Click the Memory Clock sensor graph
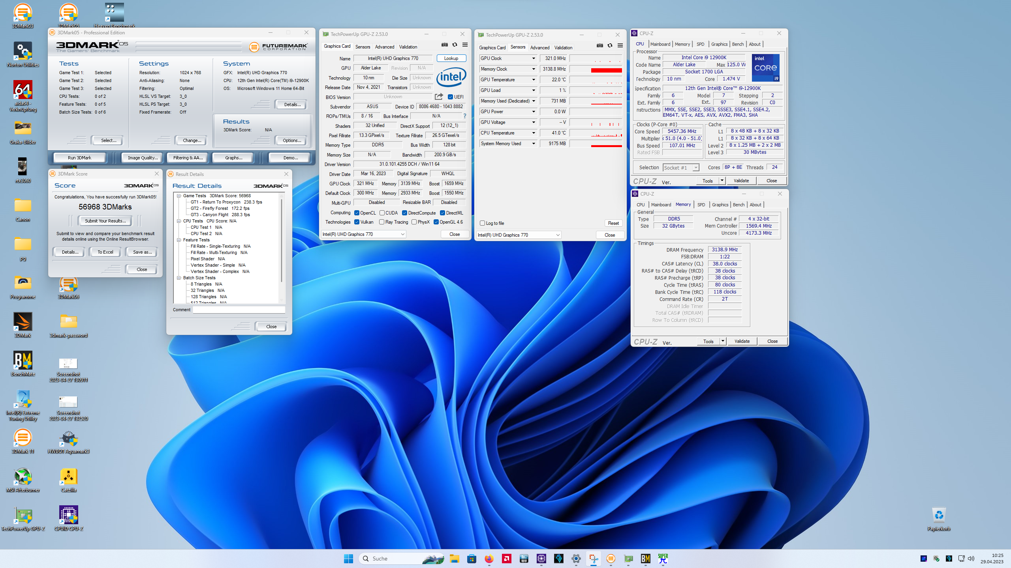1011x568 pixels. click(596, 69)
